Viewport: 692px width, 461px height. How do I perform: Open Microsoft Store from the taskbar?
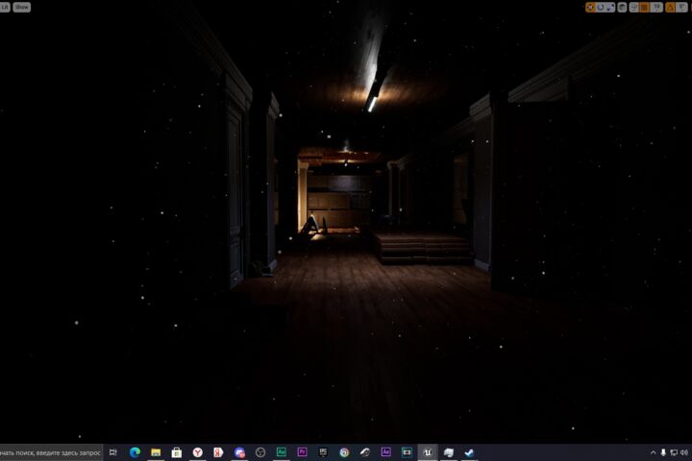point(177,452)
